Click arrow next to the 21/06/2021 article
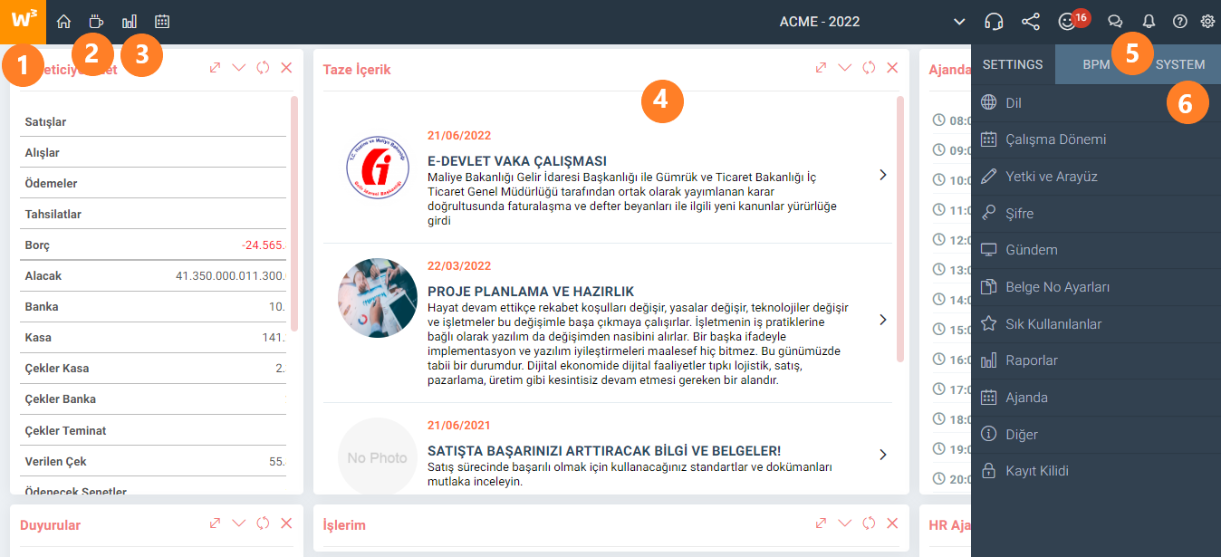 (x=883, y=455)
